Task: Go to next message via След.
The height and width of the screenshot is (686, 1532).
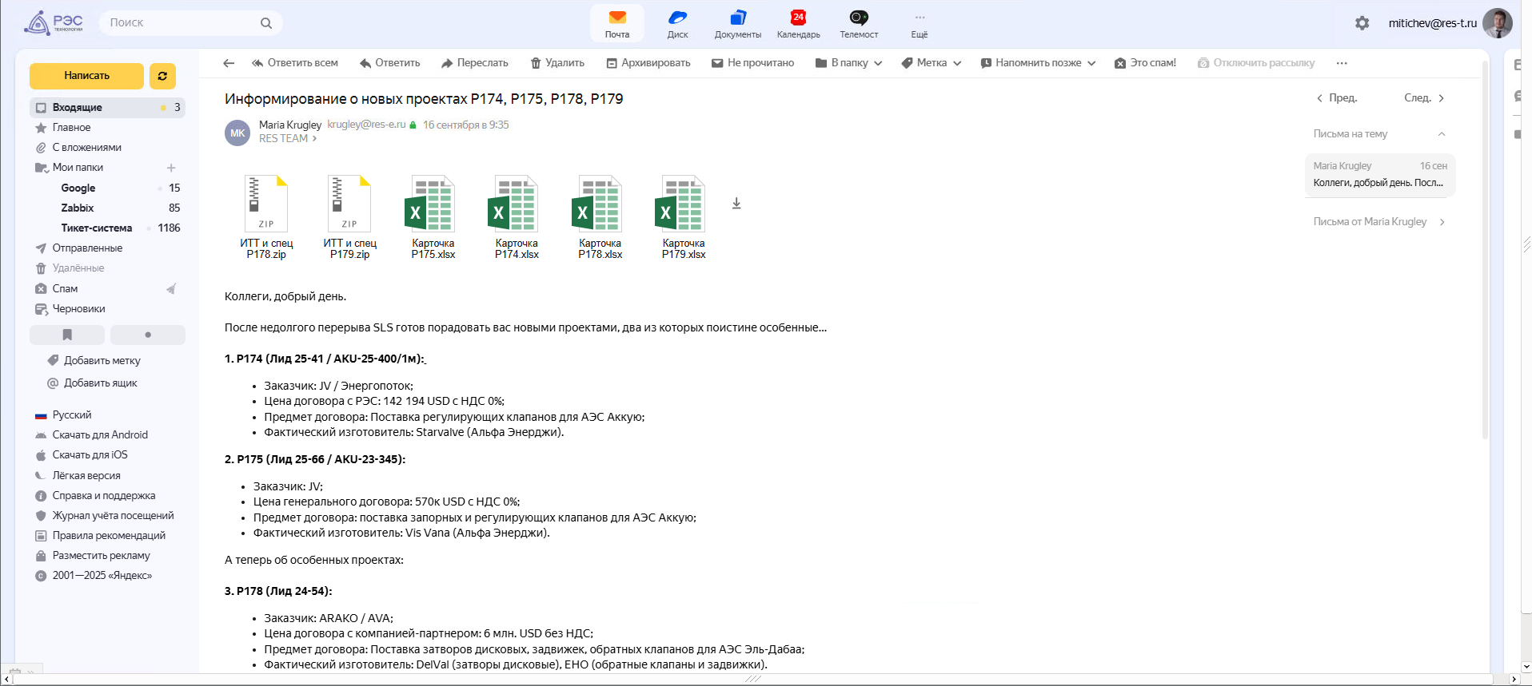Action: click(1424, 98)
